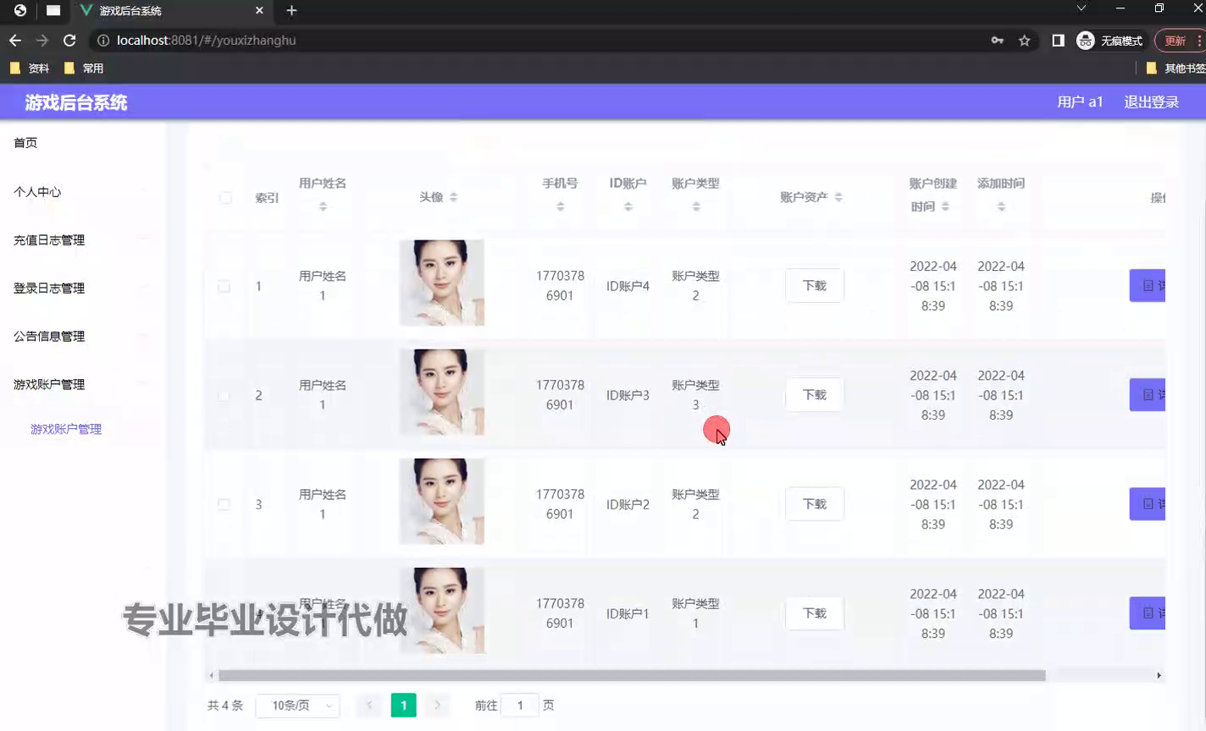Screen dimensions: 1206x731
Task: Open the details button for ID账户3 row
Action: (1148, 395)
